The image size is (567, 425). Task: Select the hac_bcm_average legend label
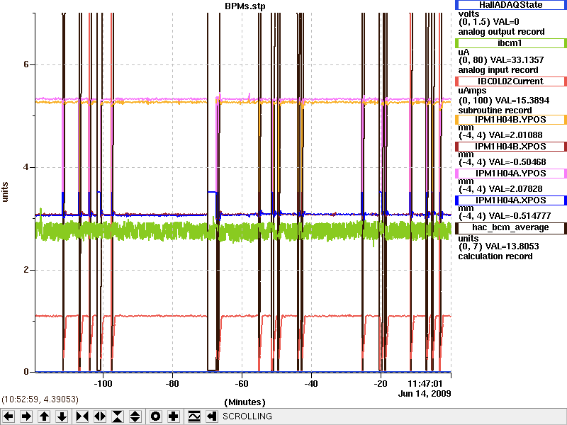[510, 227]
